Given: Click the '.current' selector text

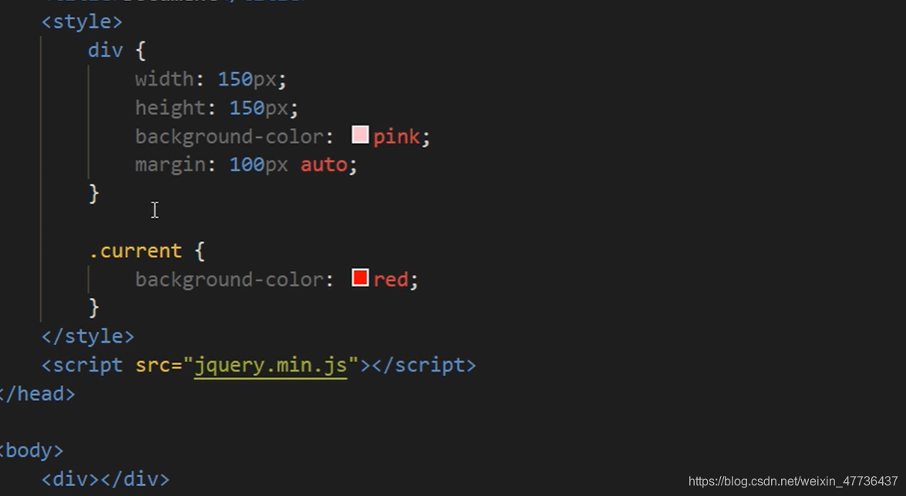Looking at the screenshot, I should (135, 252).
